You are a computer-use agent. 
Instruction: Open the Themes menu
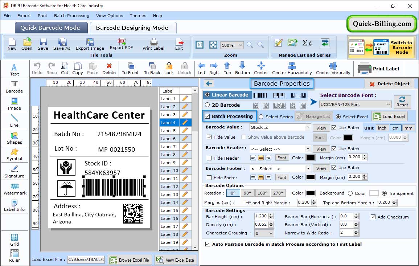click(x=138, y=16)
